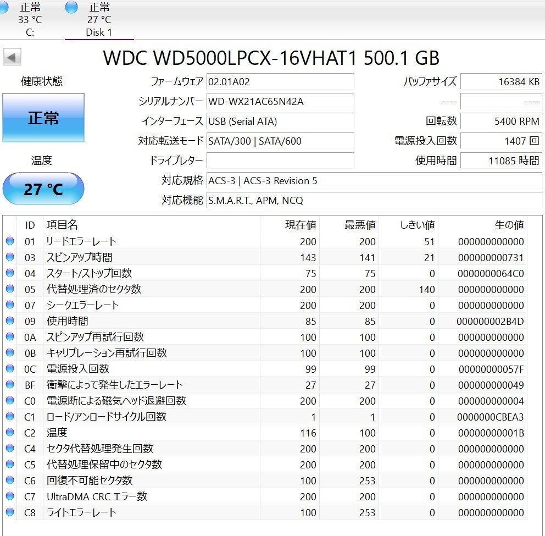Click status icon for 07 シークエラーレート
The height and width of the screenshot is (536, 545).
(x=10, y=305)
